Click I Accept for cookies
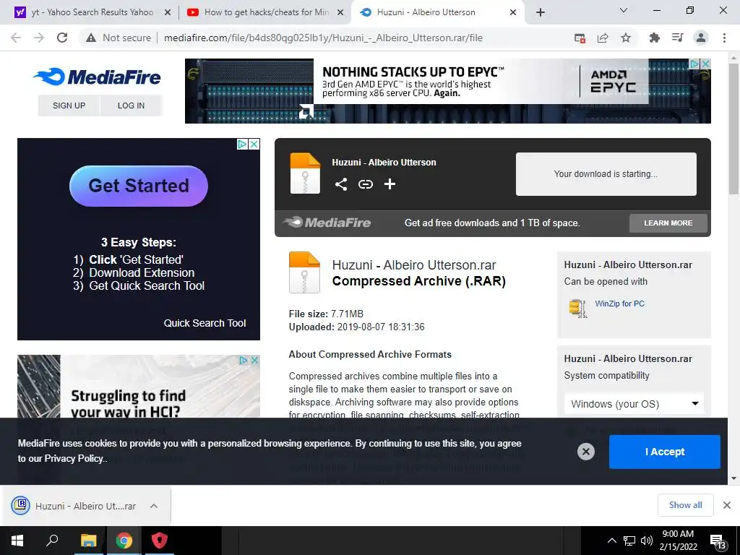 coord(665,452)
